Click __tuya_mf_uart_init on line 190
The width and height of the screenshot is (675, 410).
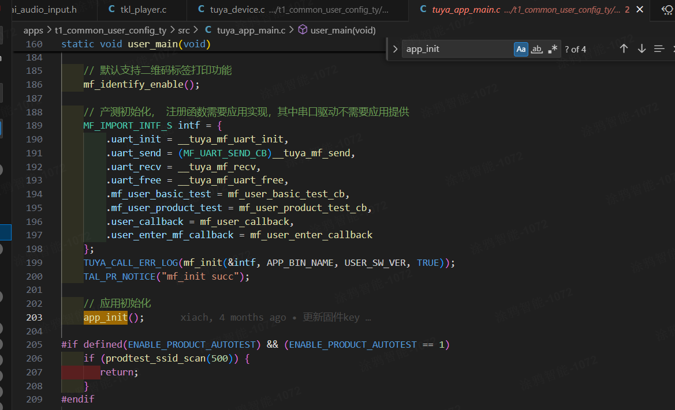(x=231, y=139)
